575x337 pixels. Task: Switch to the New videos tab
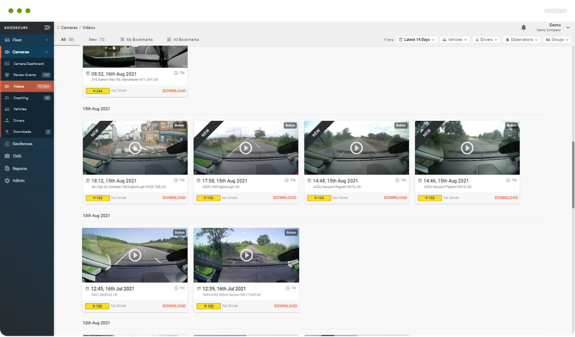(97, 40)
